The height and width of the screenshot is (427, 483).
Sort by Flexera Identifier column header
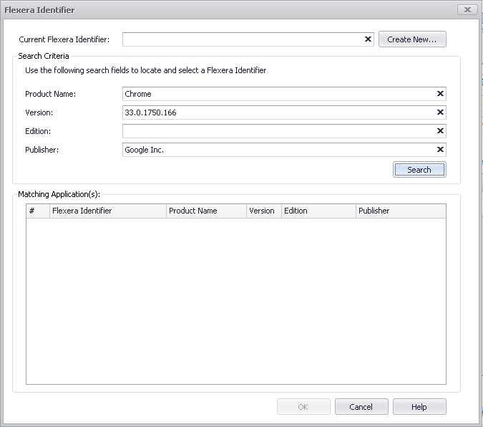pyautogui.click(x=107, y=211)
